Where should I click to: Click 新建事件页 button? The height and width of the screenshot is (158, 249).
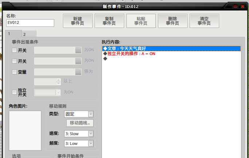(78, 21)
